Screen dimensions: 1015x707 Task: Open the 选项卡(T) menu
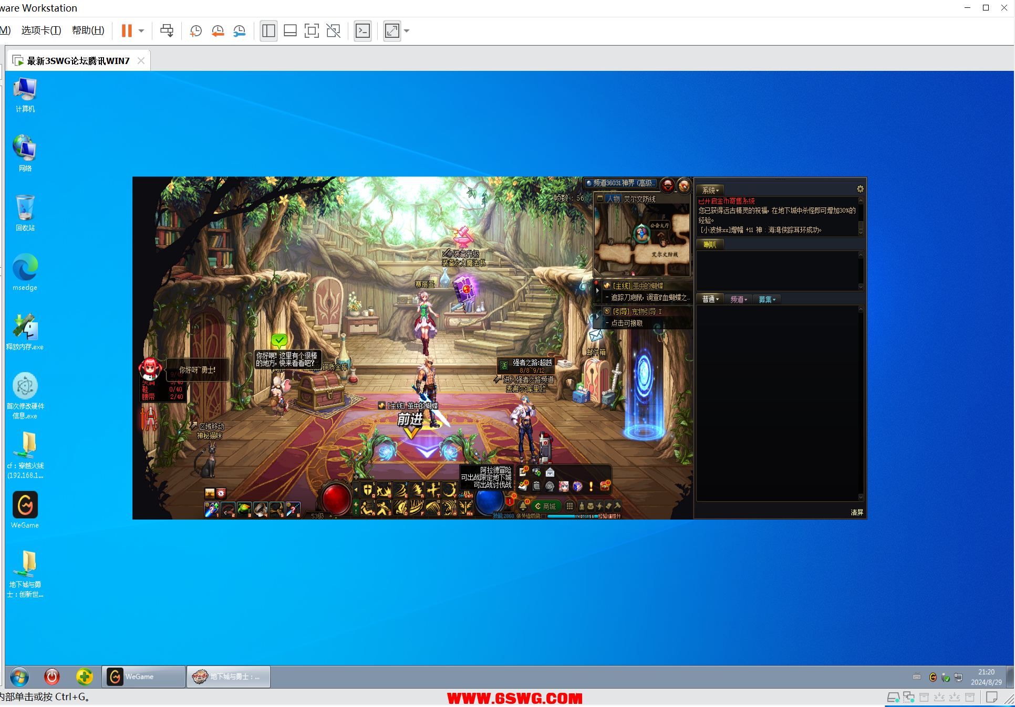pyautogui.click(x=41, y=30)
